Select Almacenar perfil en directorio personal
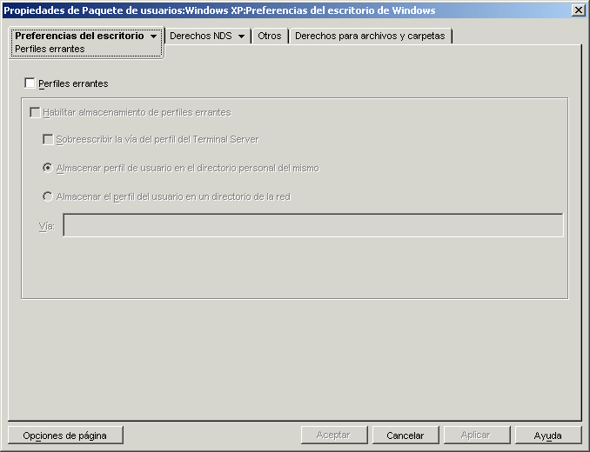 tap(48, 168)
